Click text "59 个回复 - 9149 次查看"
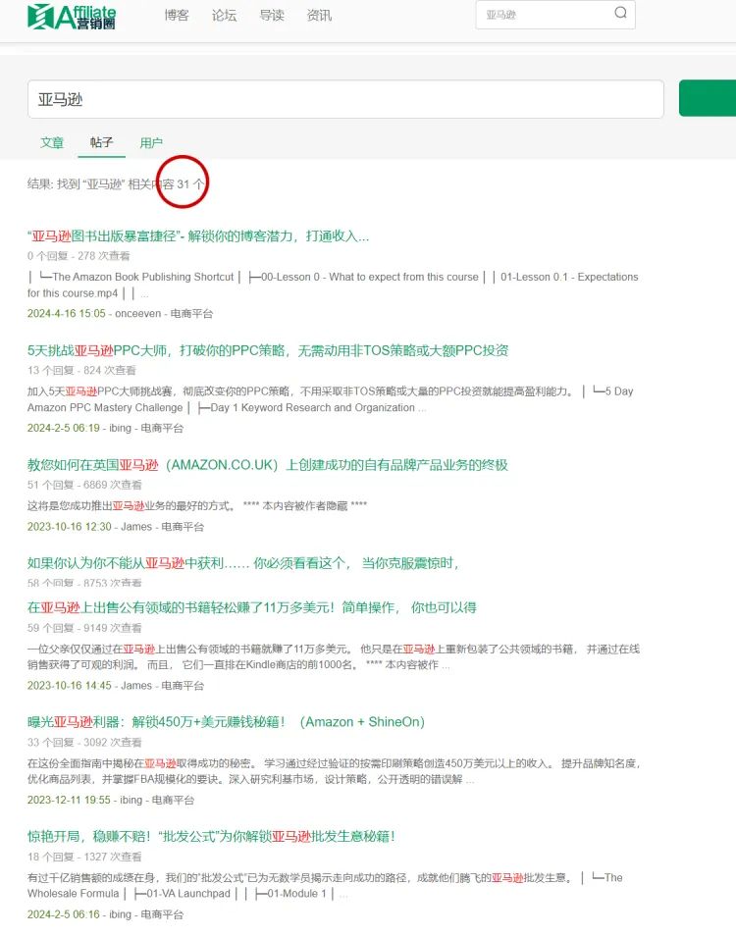This screenshot has width=736, height=937. 84,628
